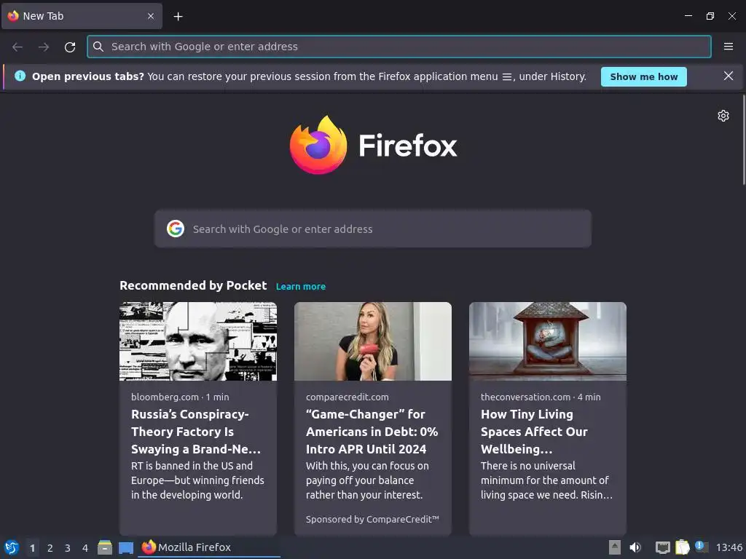
Task: Close the Firefox window
Action: pos(732,16)
